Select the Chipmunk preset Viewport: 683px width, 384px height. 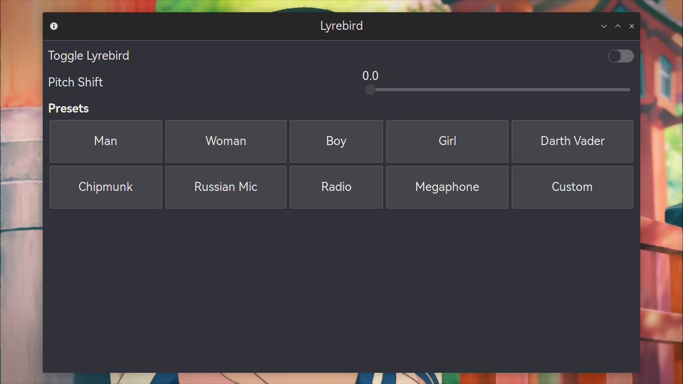106,187
